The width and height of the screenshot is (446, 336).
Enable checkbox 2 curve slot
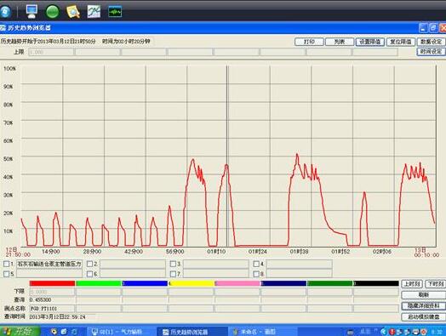(x=89, y=264)
